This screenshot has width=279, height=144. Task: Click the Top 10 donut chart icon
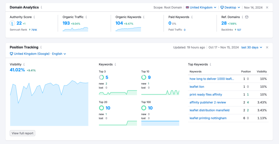144,77
